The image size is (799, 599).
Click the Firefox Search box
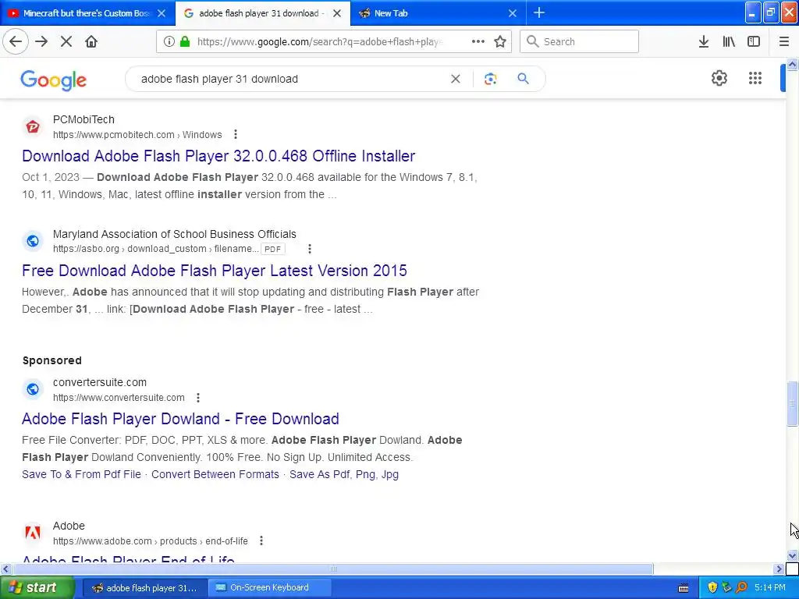[x=579, y=41]
